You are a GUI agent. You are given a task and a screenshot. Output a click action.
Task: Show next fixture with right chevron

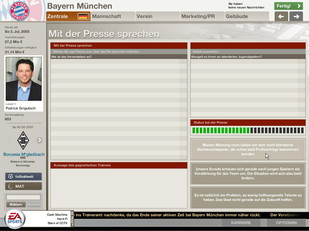[x=40, y=140]
